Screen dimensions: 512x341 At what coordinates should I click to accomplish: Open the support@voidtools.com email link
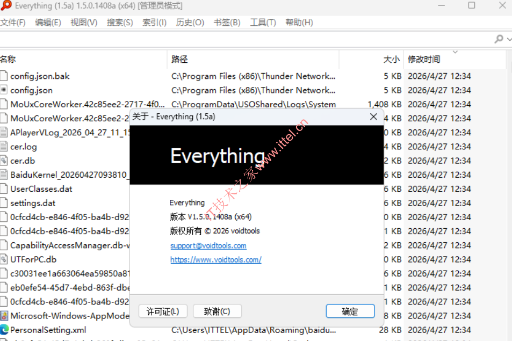tap(208, 245)
